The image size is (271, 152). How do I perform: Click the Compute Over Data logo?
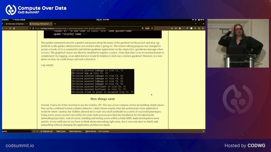point(36,10)
